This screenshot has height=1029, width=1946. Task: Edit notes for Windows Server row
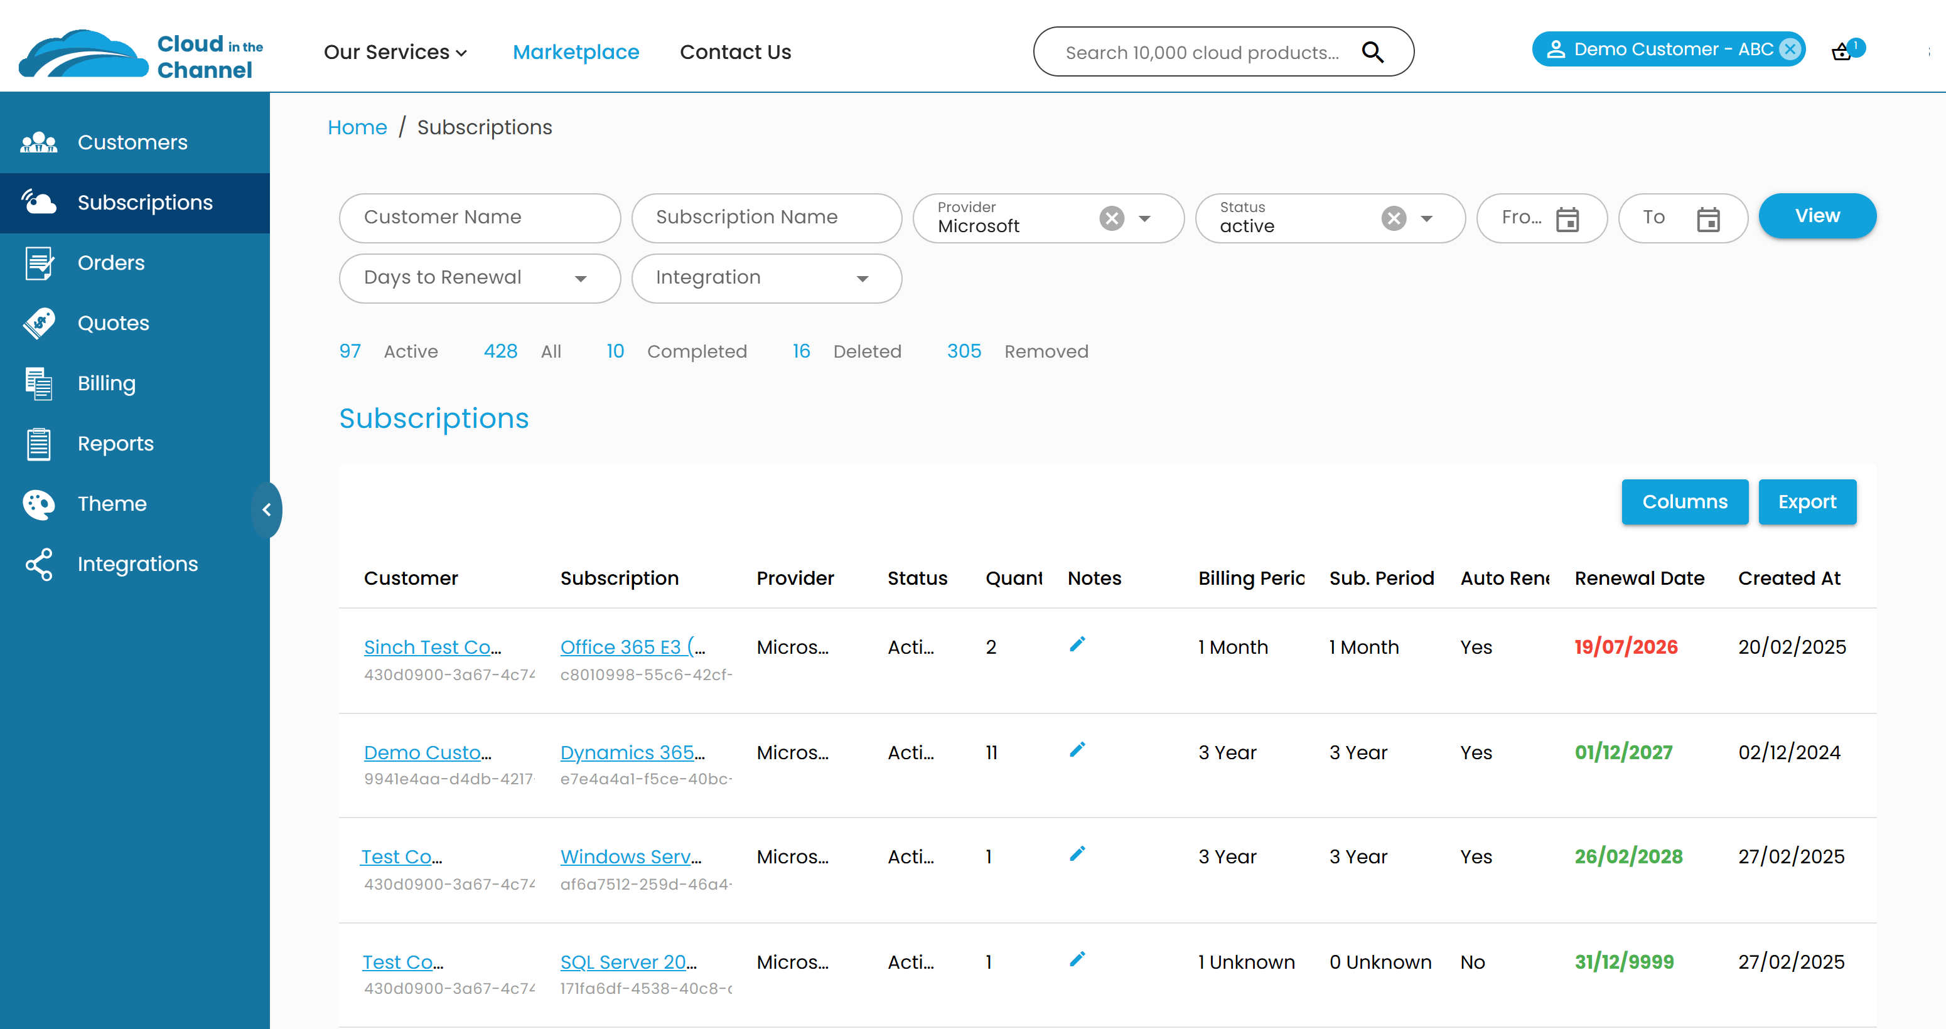click(x=1077, y=854)
